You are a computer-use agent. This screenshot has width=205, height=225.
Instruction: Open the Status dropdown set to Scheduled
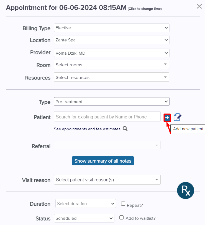(x=84, y=218)
